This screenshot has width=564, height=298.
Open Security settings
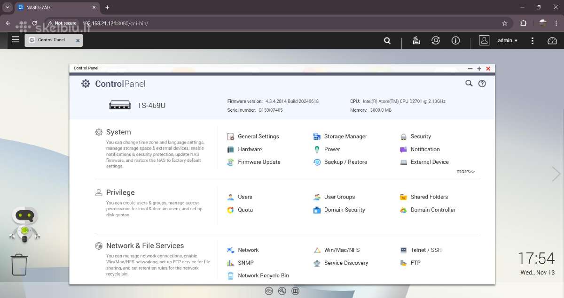415,137
